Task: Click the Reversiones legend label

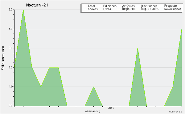Action: 173,9
